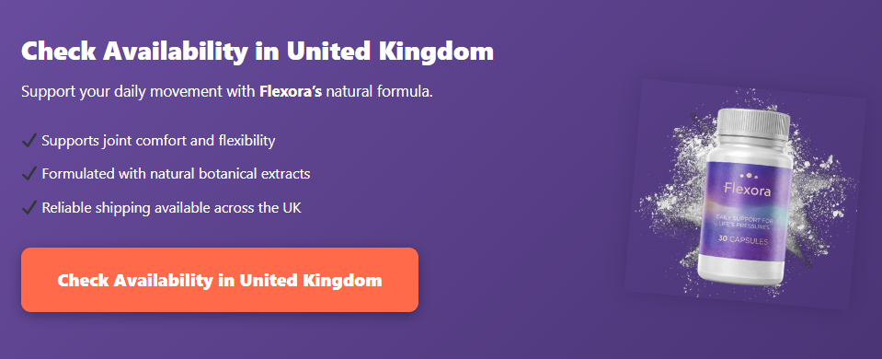Click the silver cap of the bottle
The image size is (882, 359).
pos(754,123)
